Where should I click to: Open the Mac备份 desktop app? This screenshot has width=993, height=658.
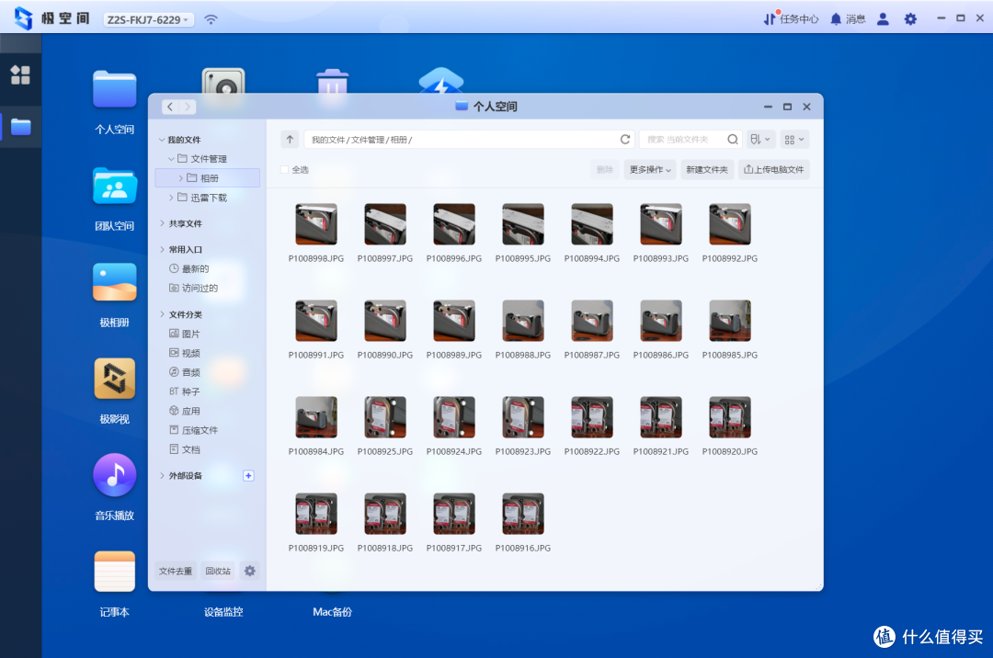coord(332,612)
